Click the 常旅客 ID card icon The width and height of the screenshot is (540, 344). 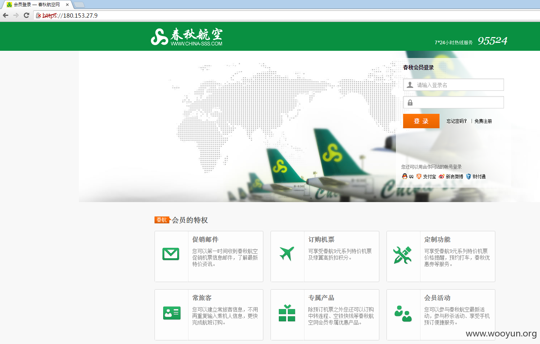[172, 313]
